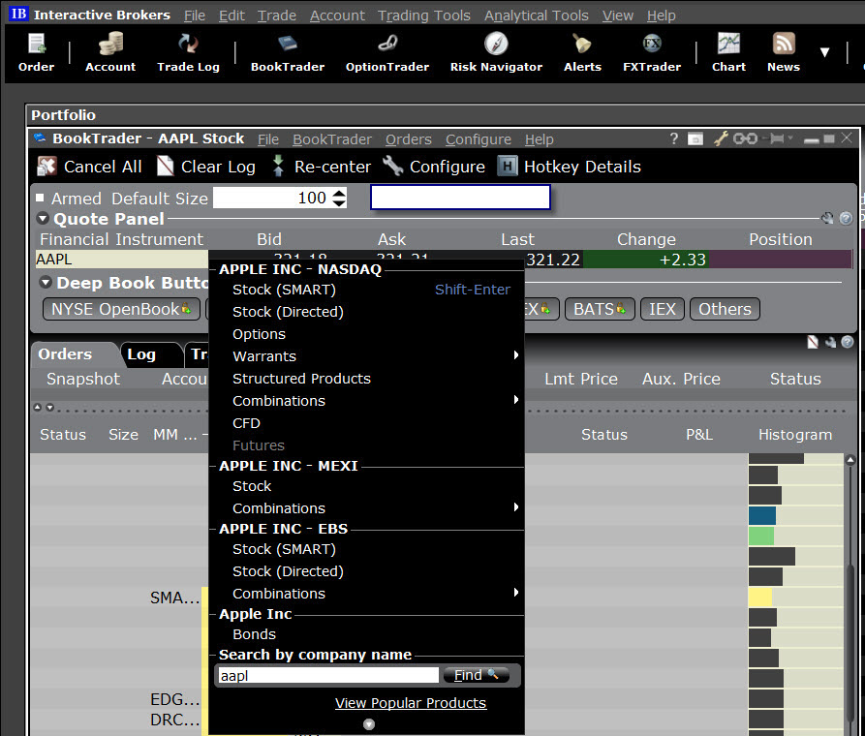Click the Others deep book button

(x=725, y=309)
